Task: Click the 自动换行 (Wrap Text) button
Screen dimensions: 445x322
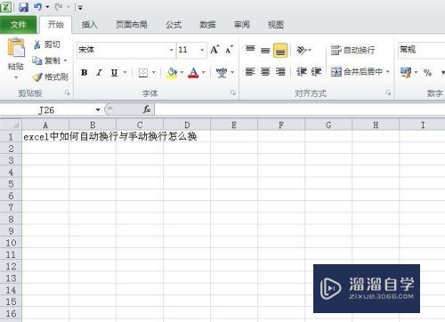Action: [x=352, y=50]
